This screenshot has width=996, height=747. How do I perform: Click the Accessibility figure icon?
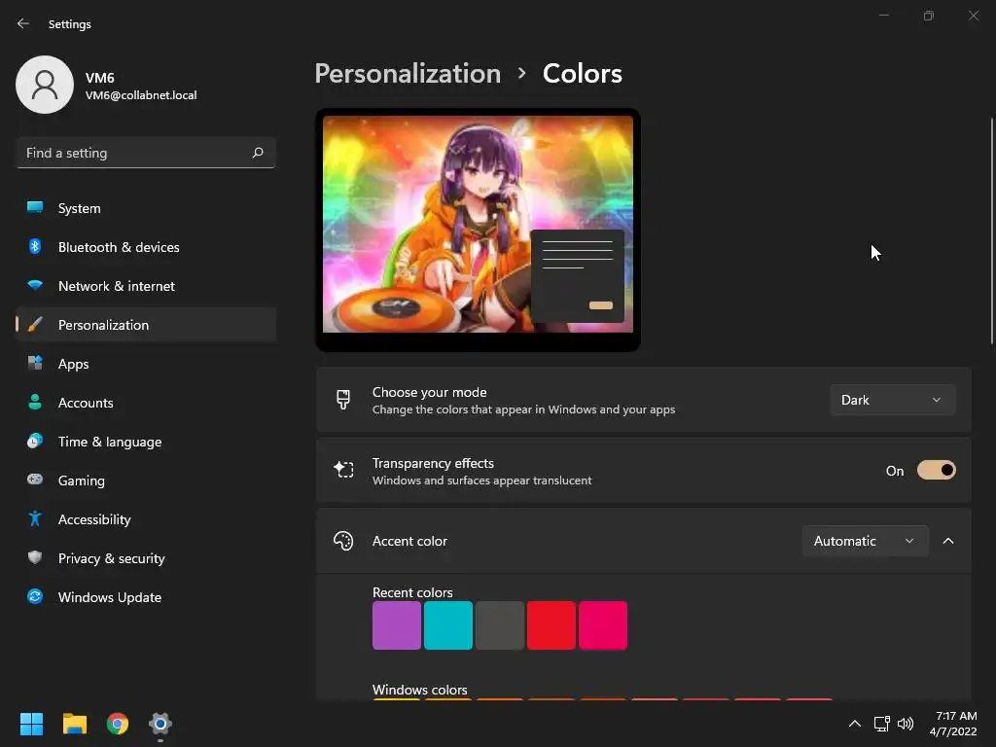pyautogui.click(x=35, y=519)
